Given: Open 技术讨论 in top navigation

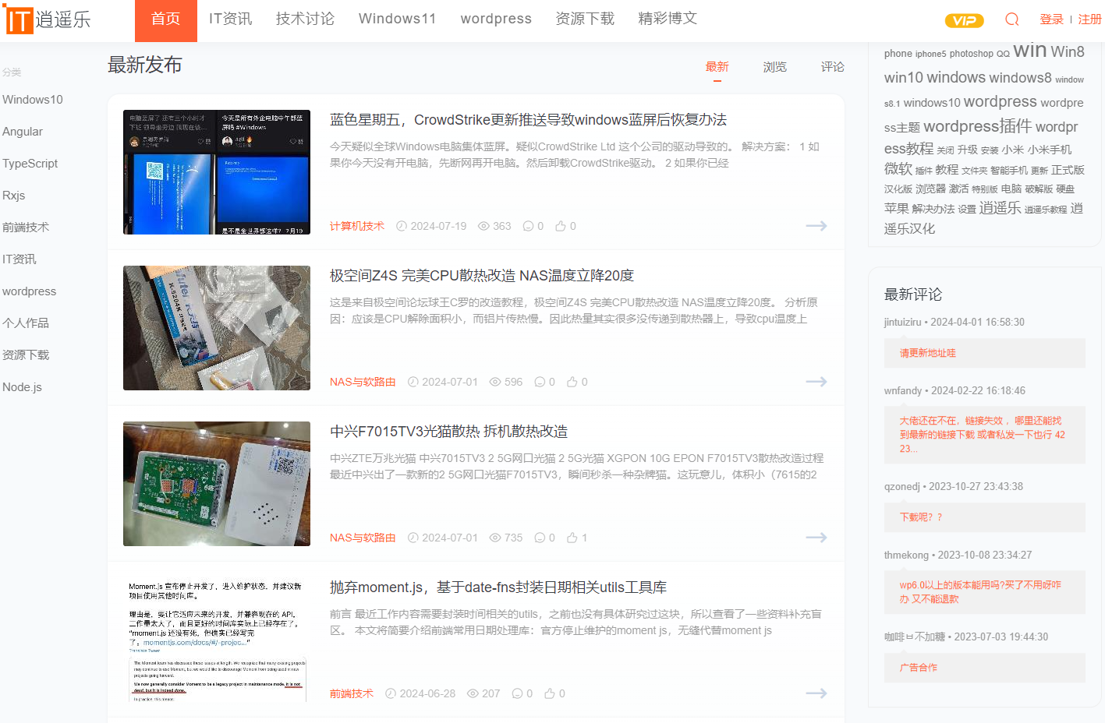Looking at the screenshot, I should (305, 19).
